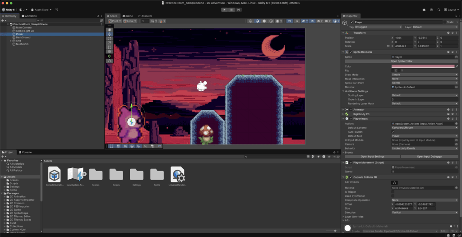Viewport: 462px width, 237px height.
Task: Open the Undo History icon
Action: [x=431, y=9]
